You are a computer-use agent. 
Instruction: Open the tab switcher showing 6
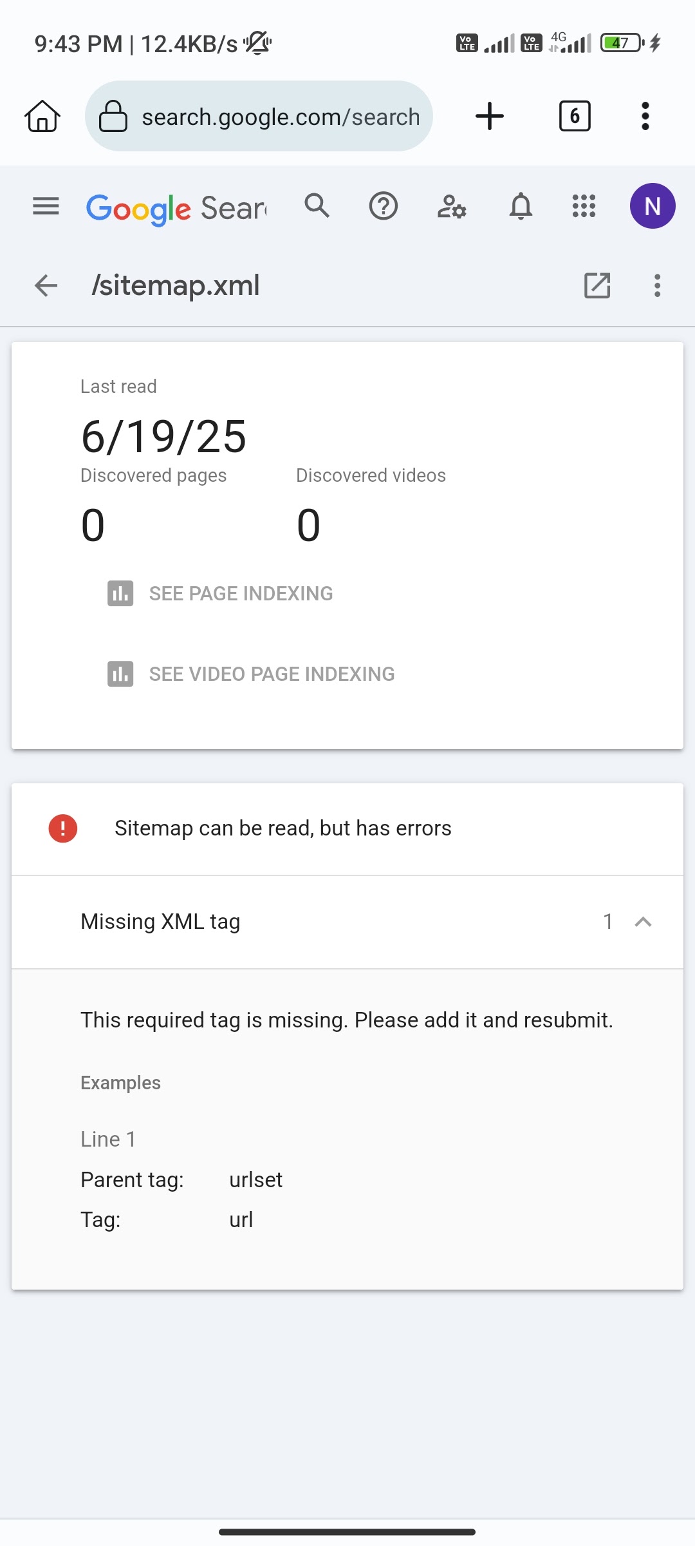[575, 117]
